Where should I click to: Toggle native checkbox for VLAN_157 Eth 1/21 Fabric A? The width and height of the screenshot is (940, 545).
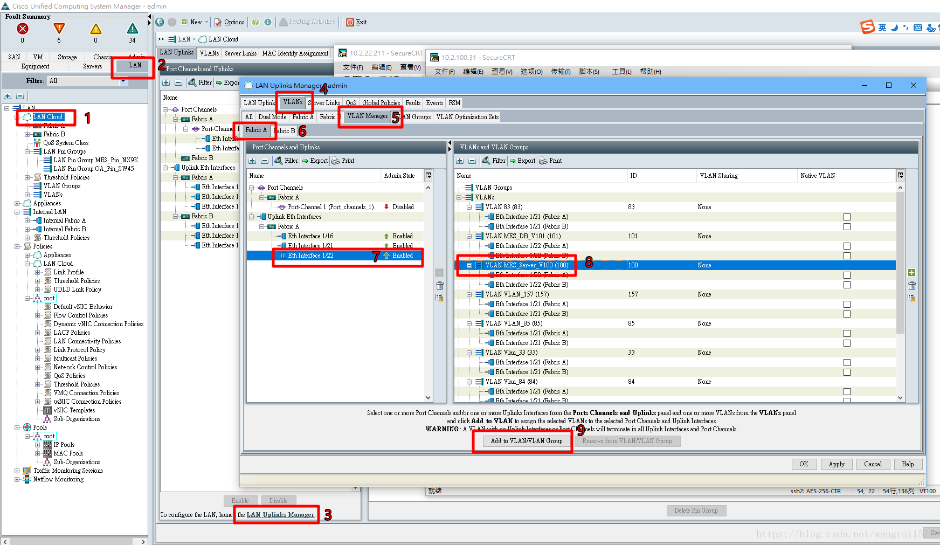pyautogui.click(x=847, y=304)
